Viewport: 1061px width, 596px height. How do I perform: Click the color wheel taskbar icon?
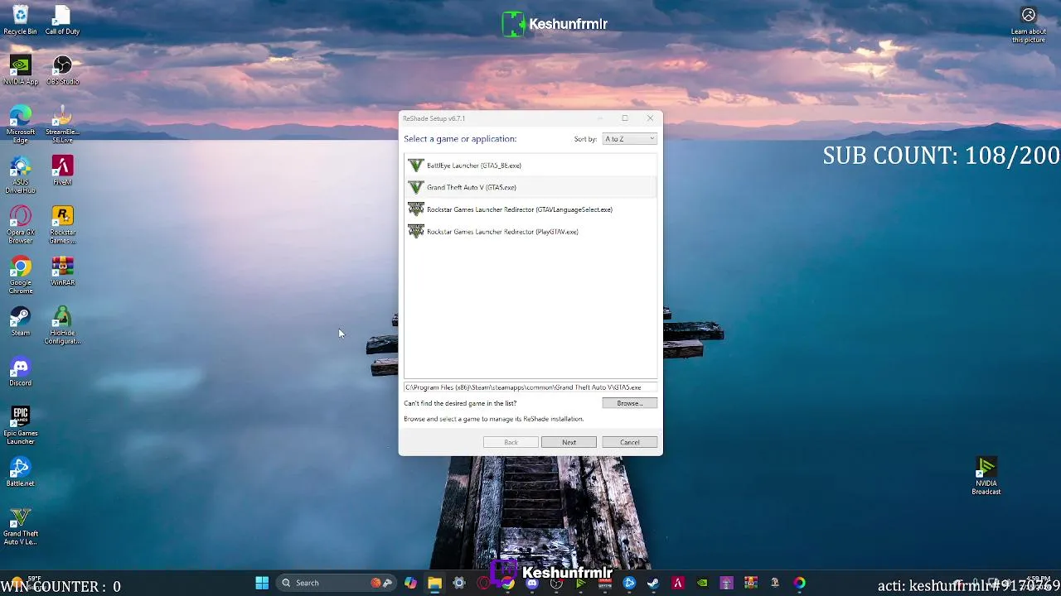[799, 583]
